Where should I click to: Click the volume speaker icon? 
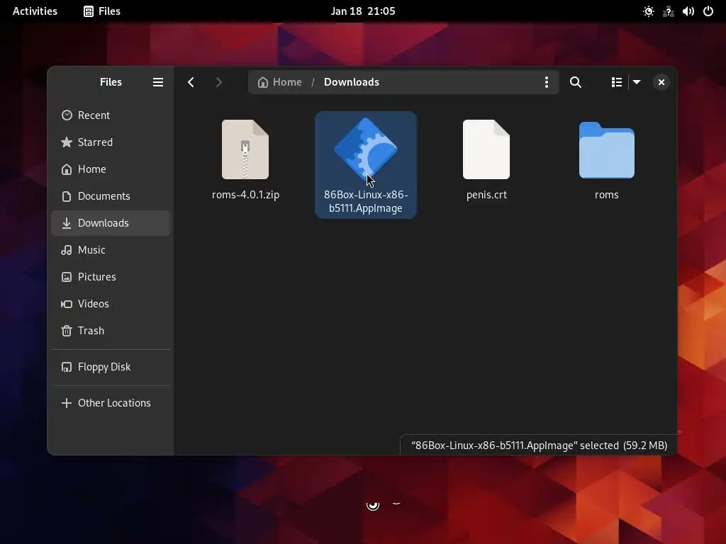click(688, 11)
